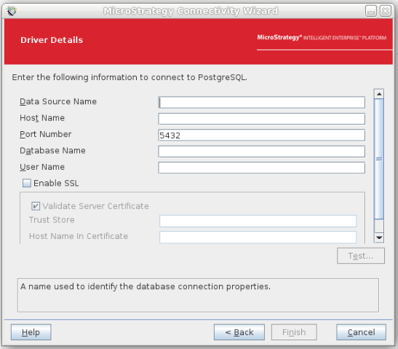Go to previous step with Back

239,332
